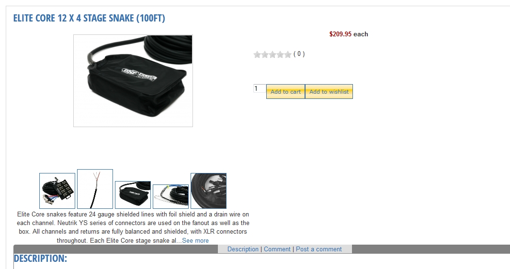Screen dimensions: 510x269
Task: Open thumbnail of snake with stage box
Action: click(x=57, y=191)
